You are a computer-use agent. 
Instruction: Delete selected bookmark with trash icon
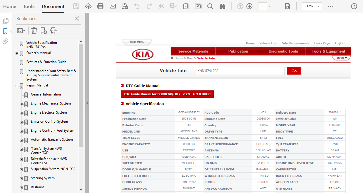click(34, 31)
